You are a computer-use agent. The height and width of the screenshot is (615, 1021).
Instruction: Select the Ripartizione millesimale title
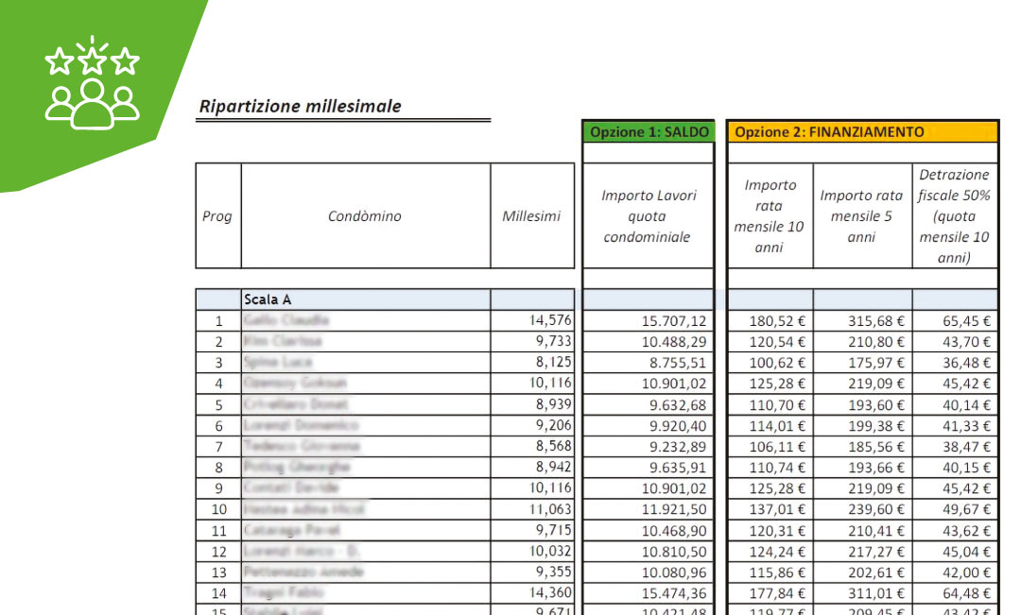300,107
